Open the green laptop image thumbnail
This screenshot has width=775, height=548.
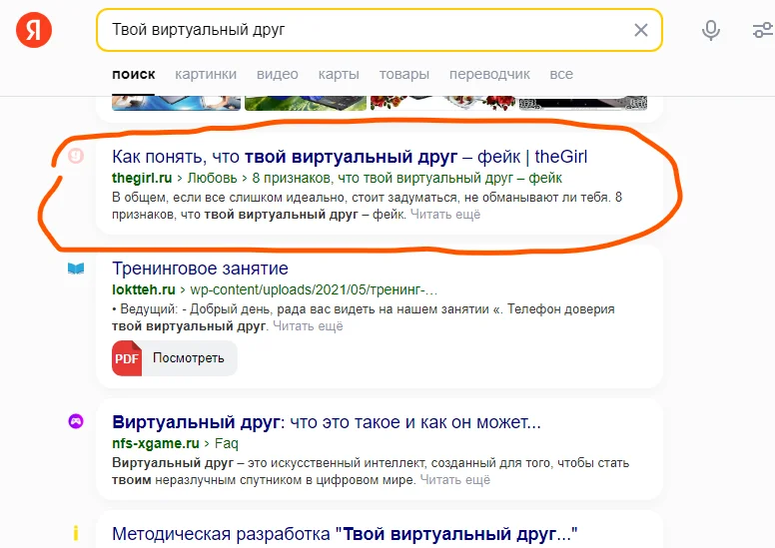[306, 103]
